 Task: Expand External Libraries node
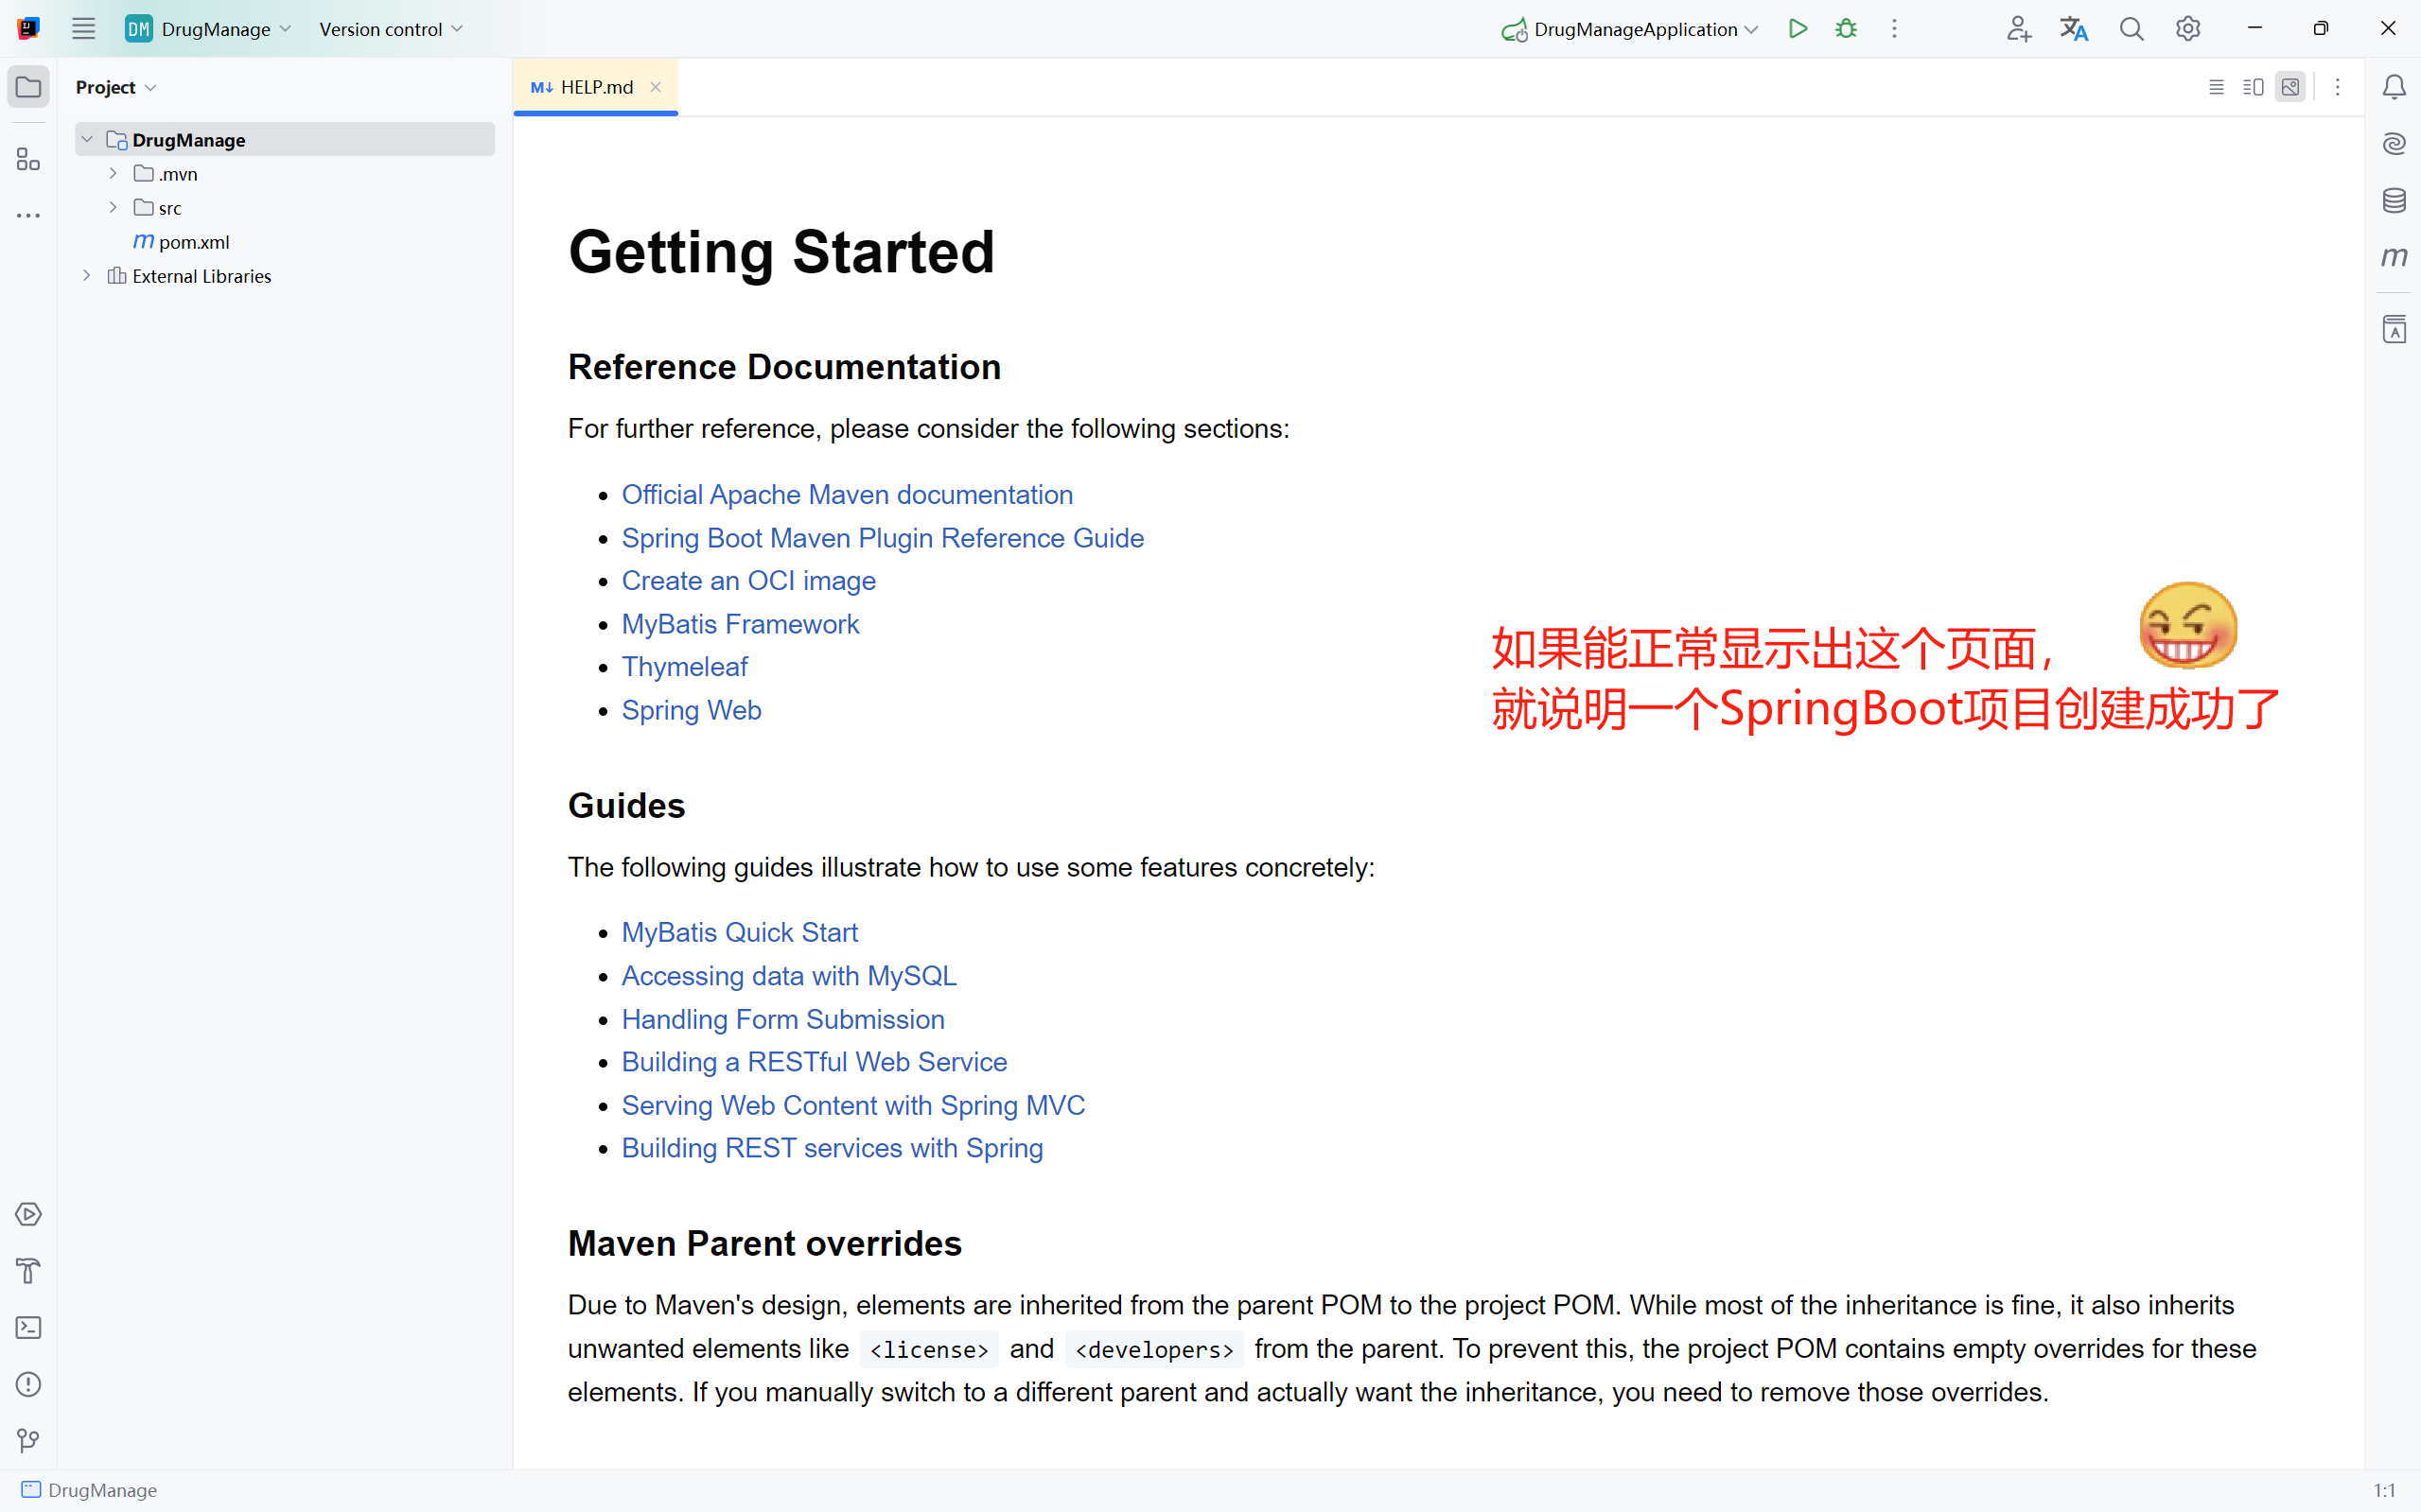tap(87, 276)
